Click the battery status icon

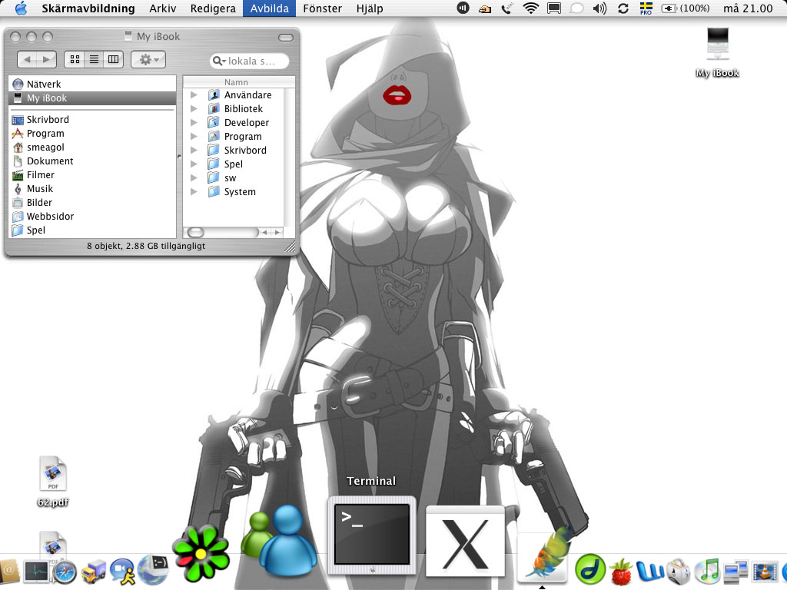686,8
